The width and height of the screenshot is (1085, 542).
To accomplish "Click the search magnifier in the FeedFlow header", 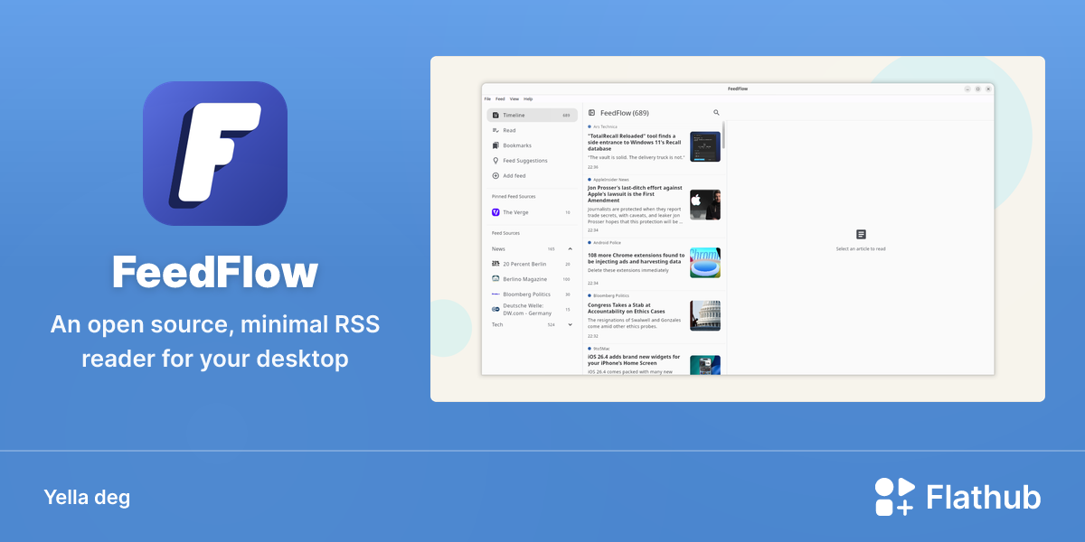I will click(716, 113).
